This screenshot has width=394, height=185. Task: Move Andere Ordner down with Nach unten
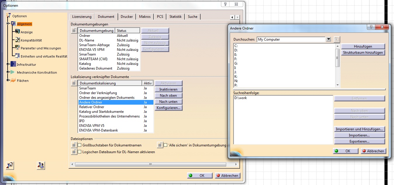168,102
